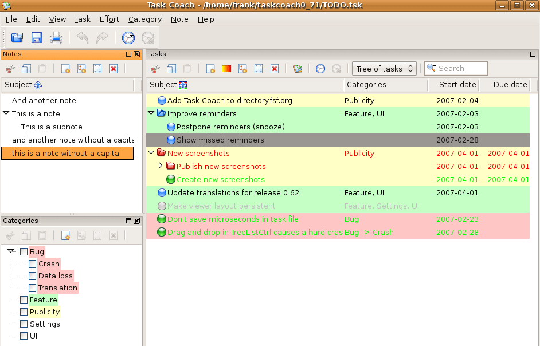
Task: Open the Category menu
Action: tap(145, 19)
